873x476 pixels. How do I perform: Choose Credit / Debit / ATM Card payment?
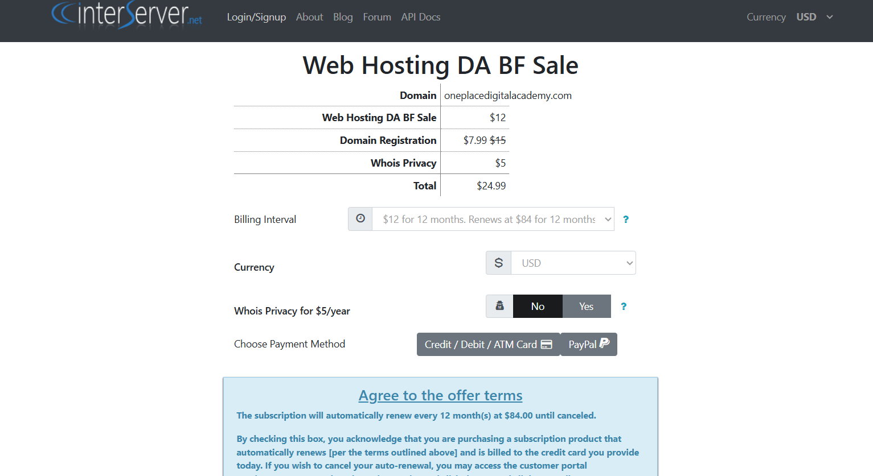489,345
